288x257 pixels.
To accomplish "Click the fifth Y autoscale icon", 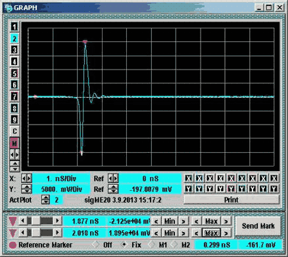I will click(x=231, y=189).
